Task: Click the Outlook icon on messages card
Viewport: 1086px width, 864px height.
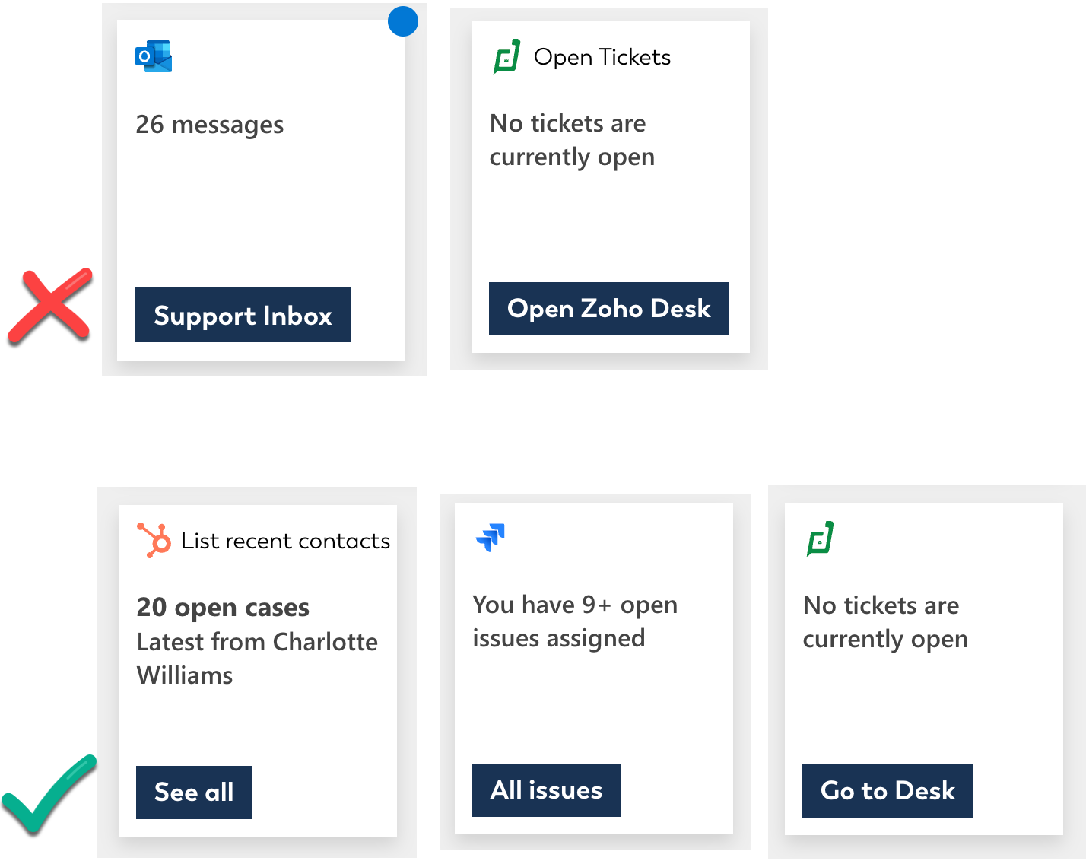Action: [x=154, y=57]
